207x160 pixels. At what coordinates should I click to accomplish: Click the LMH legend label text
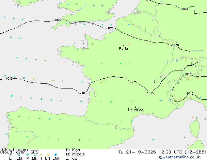pyautogui.click(x=56, y=158)
